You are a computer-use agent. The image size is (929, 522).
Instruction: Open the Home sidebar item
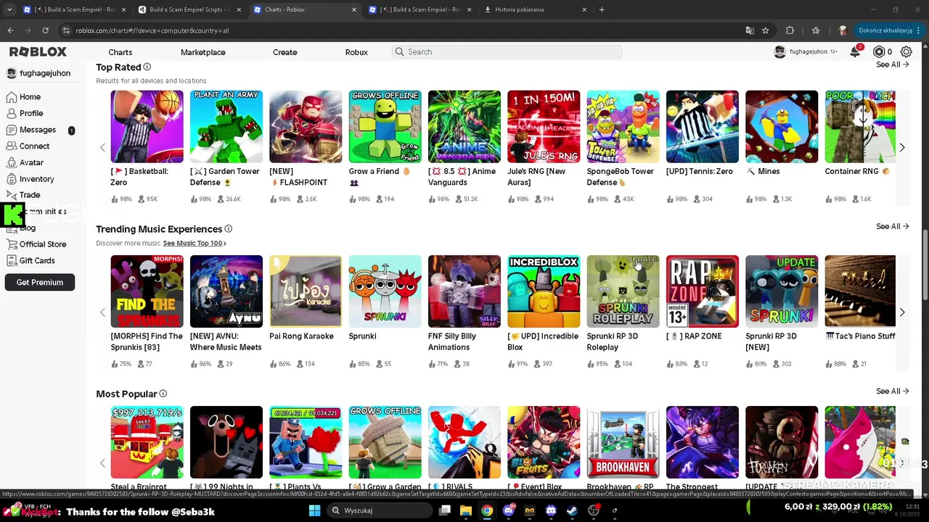click(x=23, y=96)
